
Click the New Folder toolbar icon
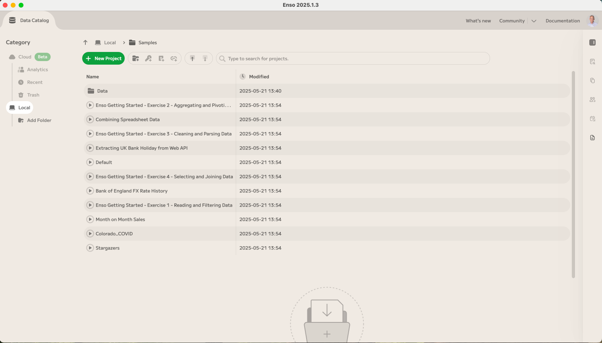[x=135, y=59]
